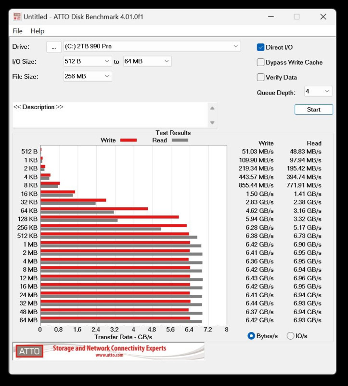Click the 51.03 MB/s write value

(258, 152)
